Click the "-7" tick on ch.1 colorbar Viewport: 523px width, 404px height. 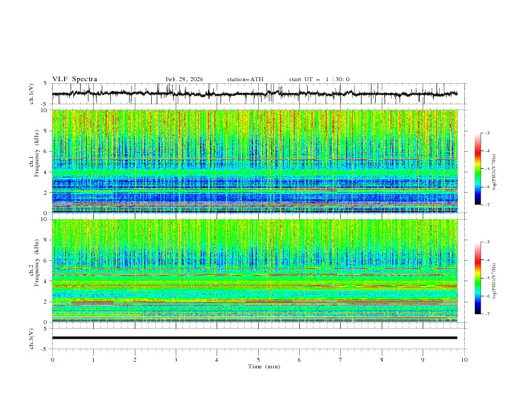click(x=487, y=205)
